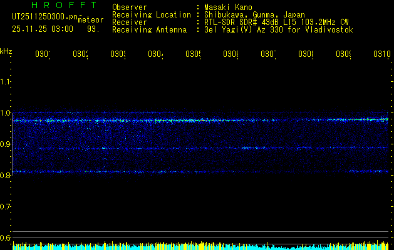
Task: Click the kHz axis unit label
Action: click(6, 51)
